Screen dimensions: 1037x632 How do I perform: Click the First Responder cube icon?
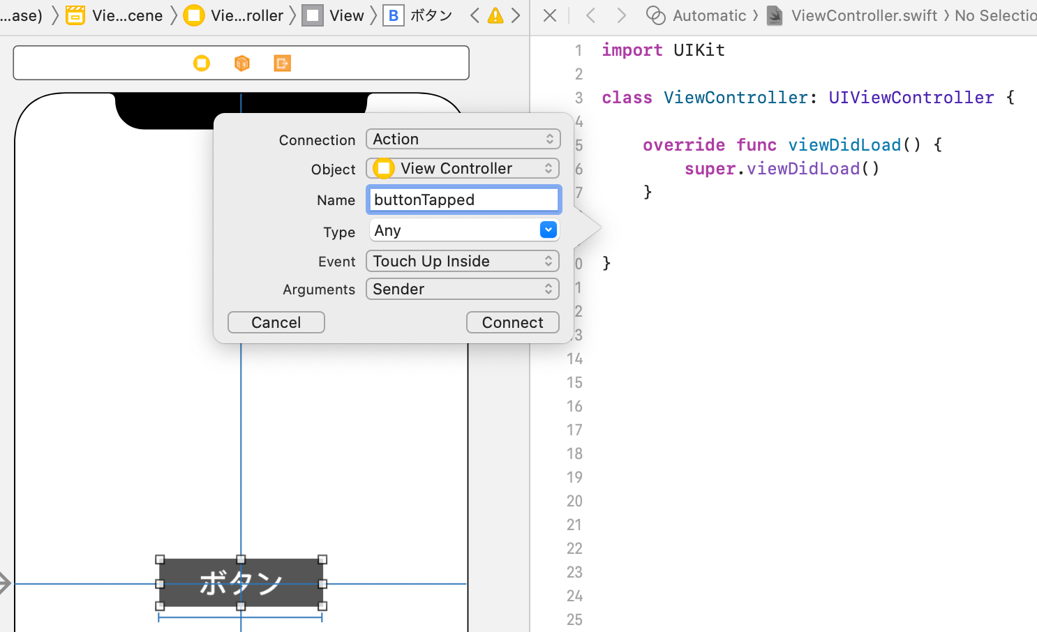click(x=242, y=63)
